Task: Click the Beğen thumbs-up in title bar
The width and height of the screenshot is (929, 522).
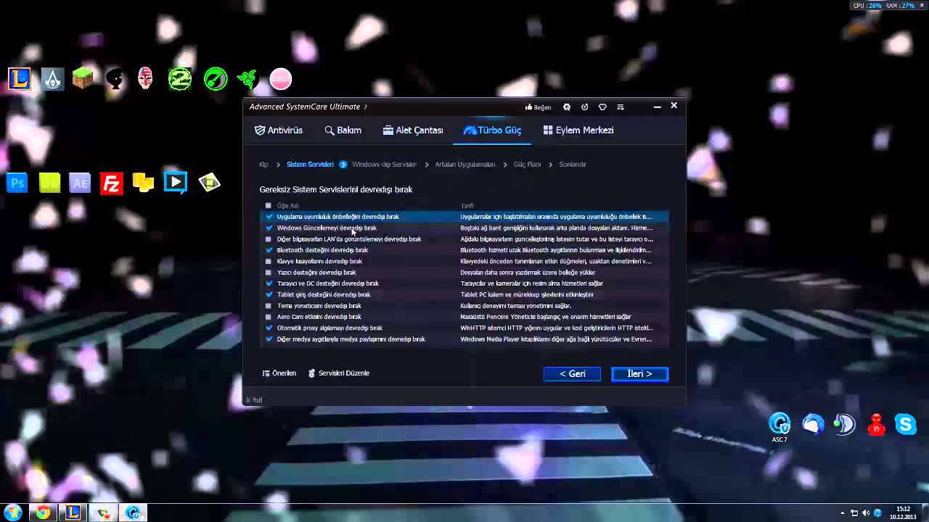Action: point(539,107)
